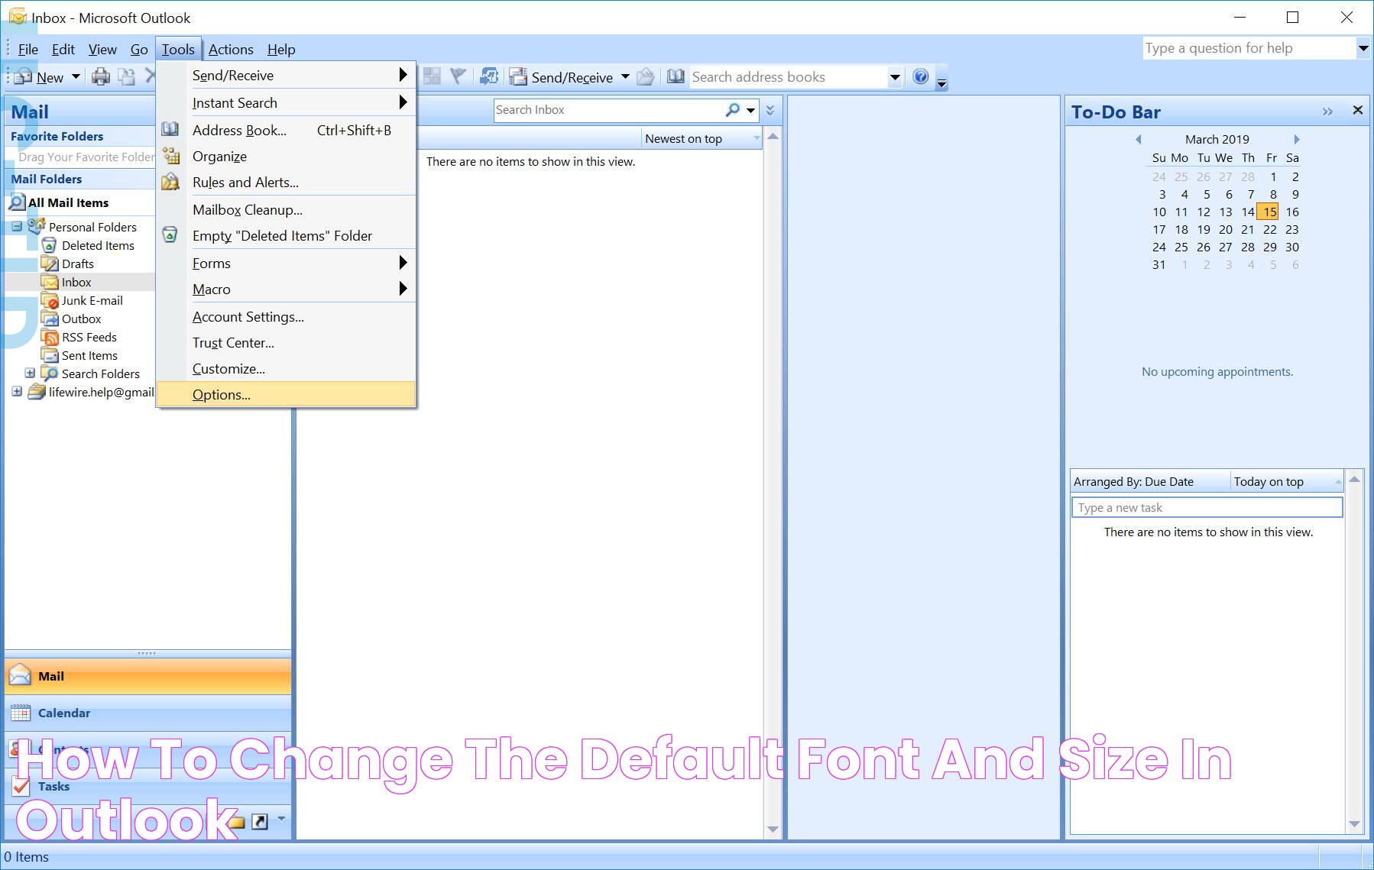
Task: Open the File menu
Action: [28, 50]
